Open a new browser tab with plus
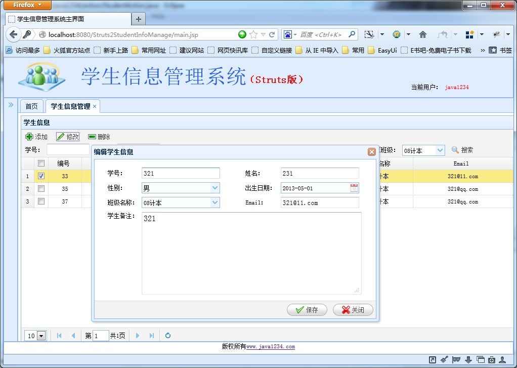The height and width of the screenshot is (368, 517). [139, 19]
